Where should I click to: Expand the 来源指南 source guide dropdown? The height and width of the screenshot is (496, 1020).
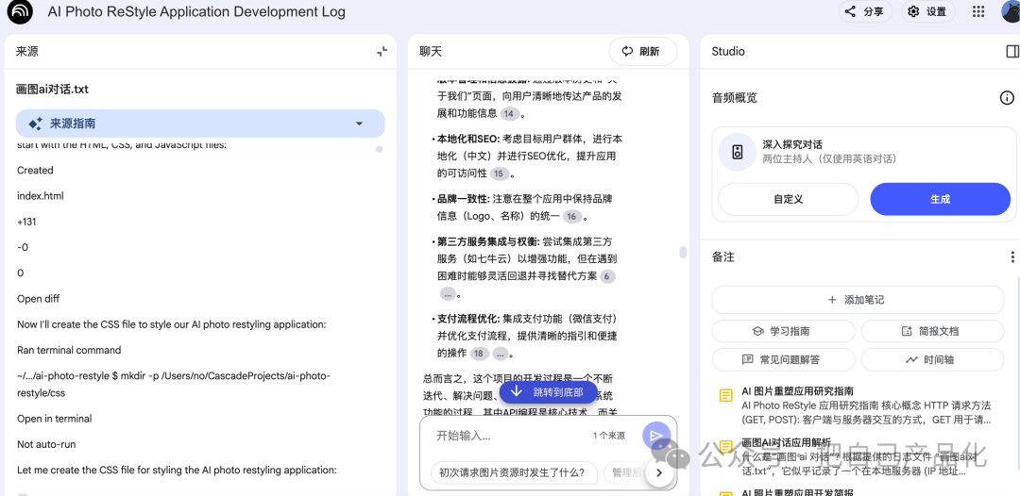359,124
